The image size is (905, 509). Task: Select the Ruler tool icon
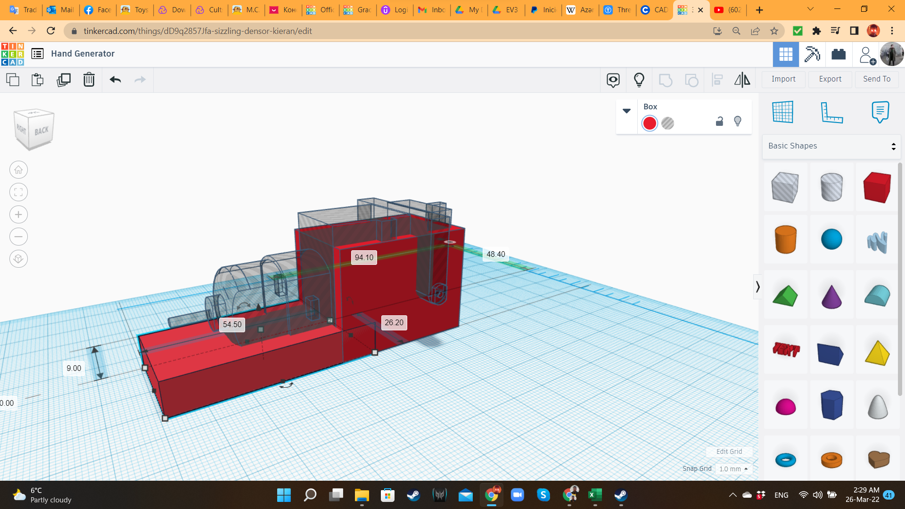pyautogui.click(x=831, y=112)
